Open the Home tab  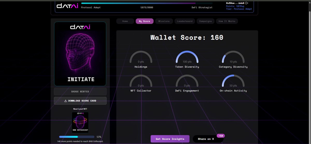[125, 21]
